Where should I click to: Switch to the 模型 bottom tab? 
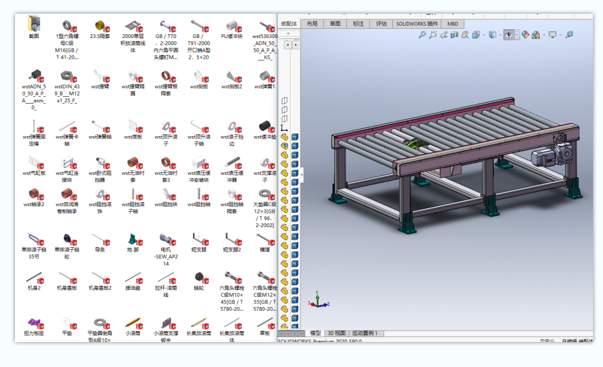click(316, 333)
